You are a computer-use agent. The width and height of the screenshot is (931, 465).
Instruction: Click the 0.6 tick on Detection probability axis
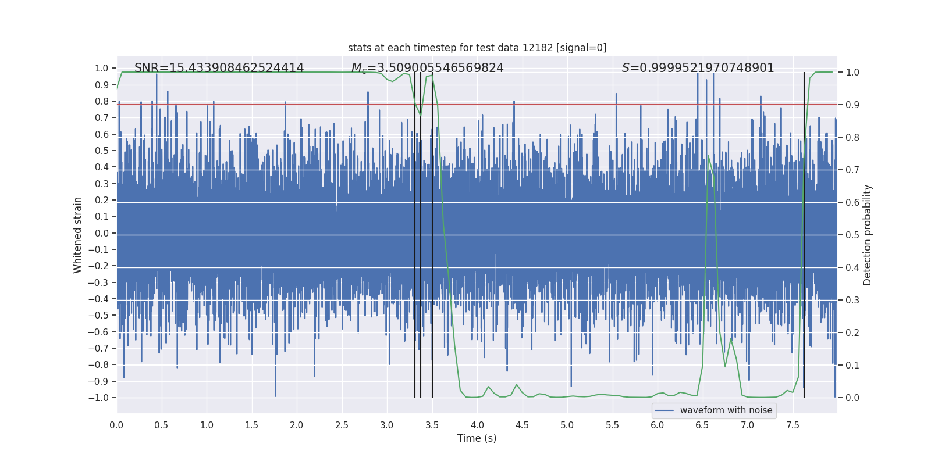point(852,203)
